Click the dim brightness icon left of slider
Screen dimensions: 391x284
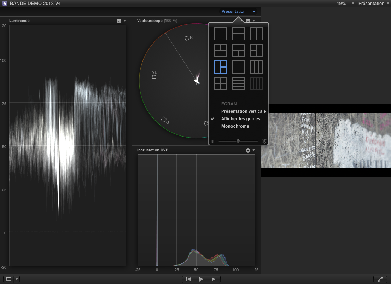(212, 141)
